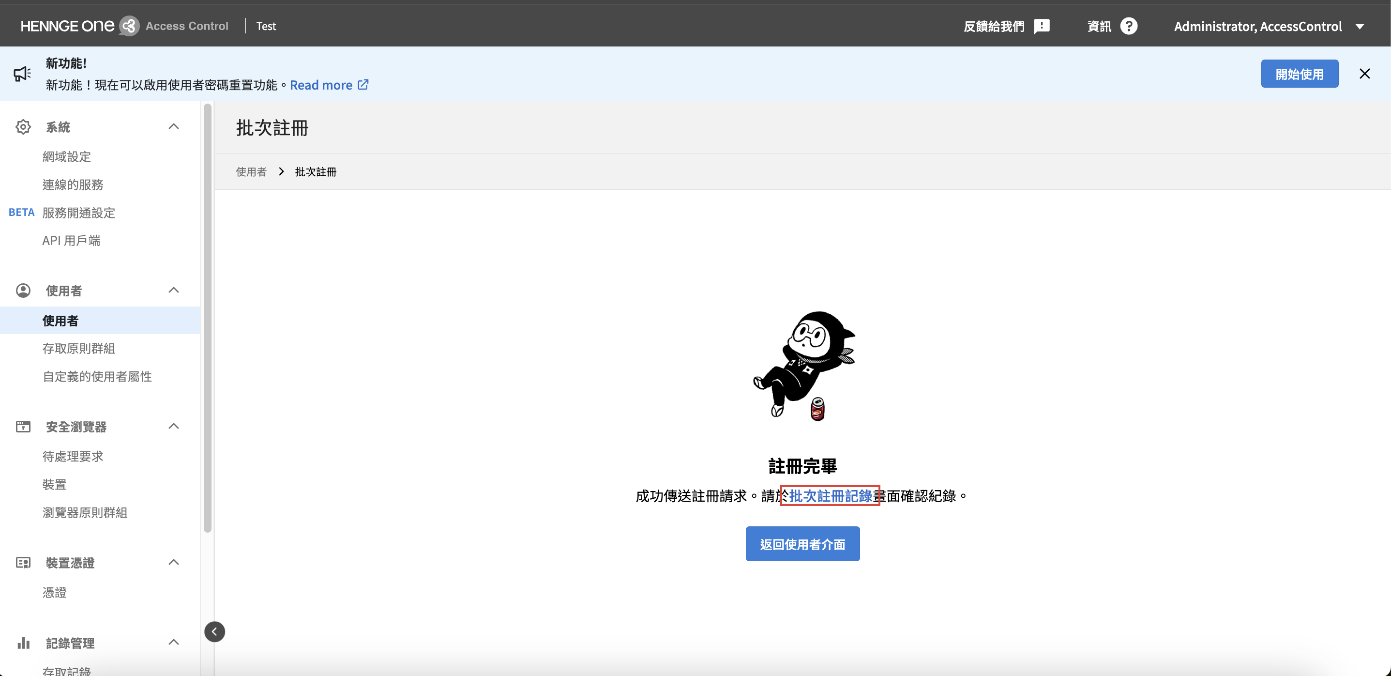The width and height of the screenshot is (1391, 676).
Task: Collapse the sidebar with the round arrow button
Action: click(214, 631)
